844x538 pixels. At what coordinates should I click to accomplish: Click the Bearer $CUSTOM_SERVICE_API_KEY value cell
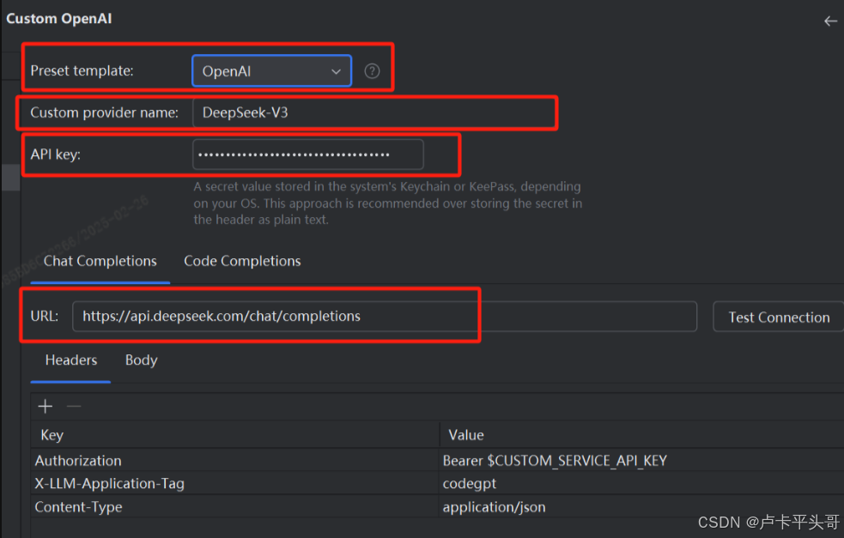click(642, 461)
